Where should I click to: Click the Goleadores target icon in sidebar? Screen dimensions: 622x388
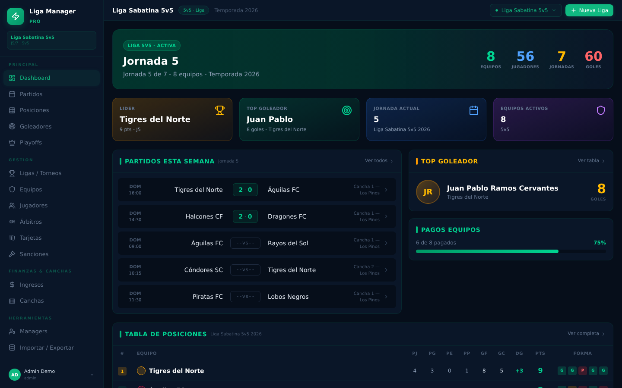point(12,126)
